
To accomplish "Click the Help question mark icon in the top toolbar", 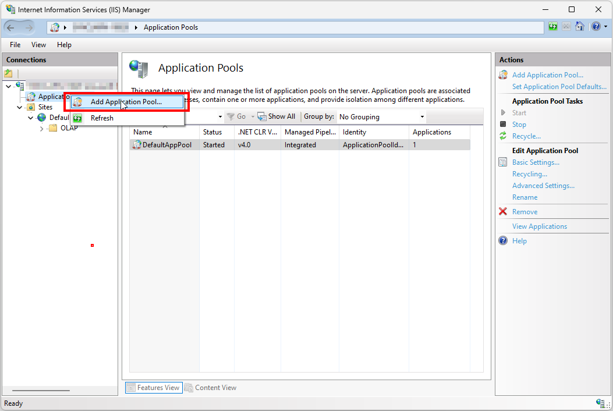I will pyautogui.click(x=596, y=27).
